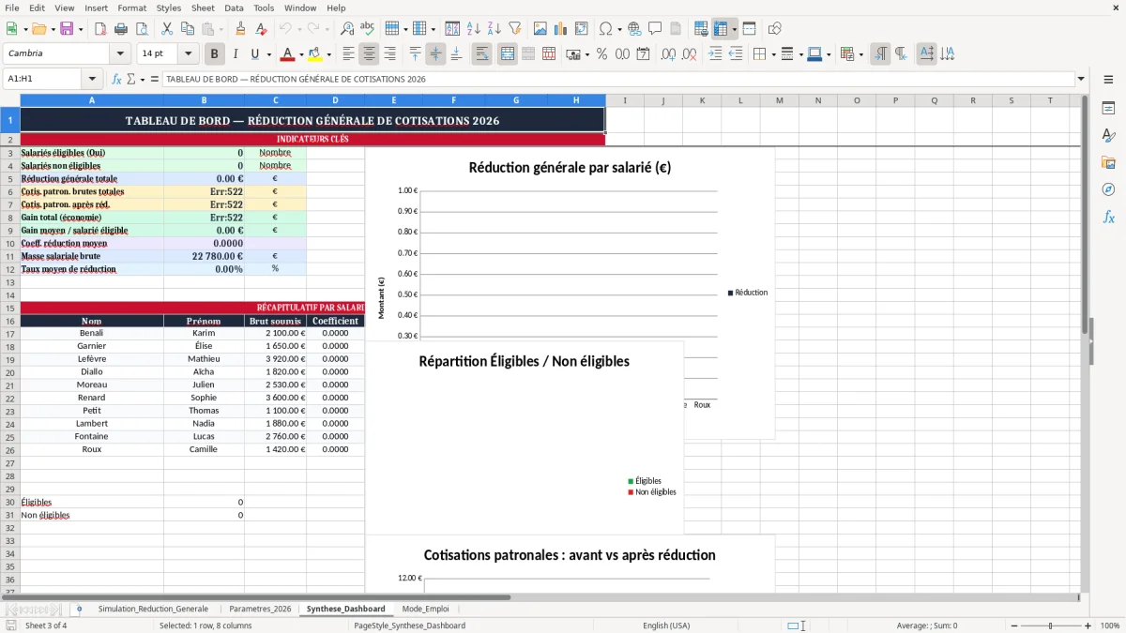The width and height of the screenshot is (1126, 633).
Task: Toggle Merge and Center Cells
Action: click(507, 54)
